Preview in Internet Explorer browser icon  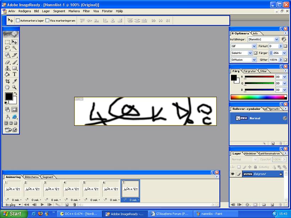14,117
